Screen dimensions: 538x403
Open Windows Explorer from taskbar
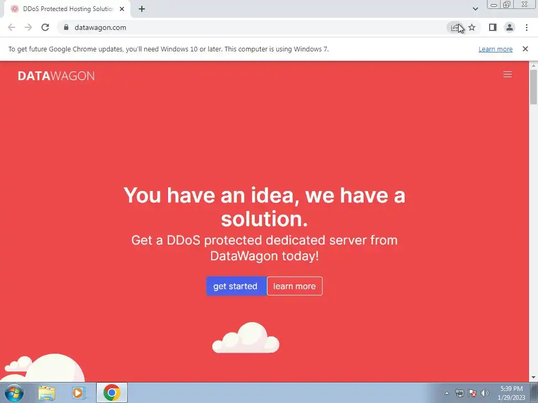pyautogui.click(x=47, y=393)
